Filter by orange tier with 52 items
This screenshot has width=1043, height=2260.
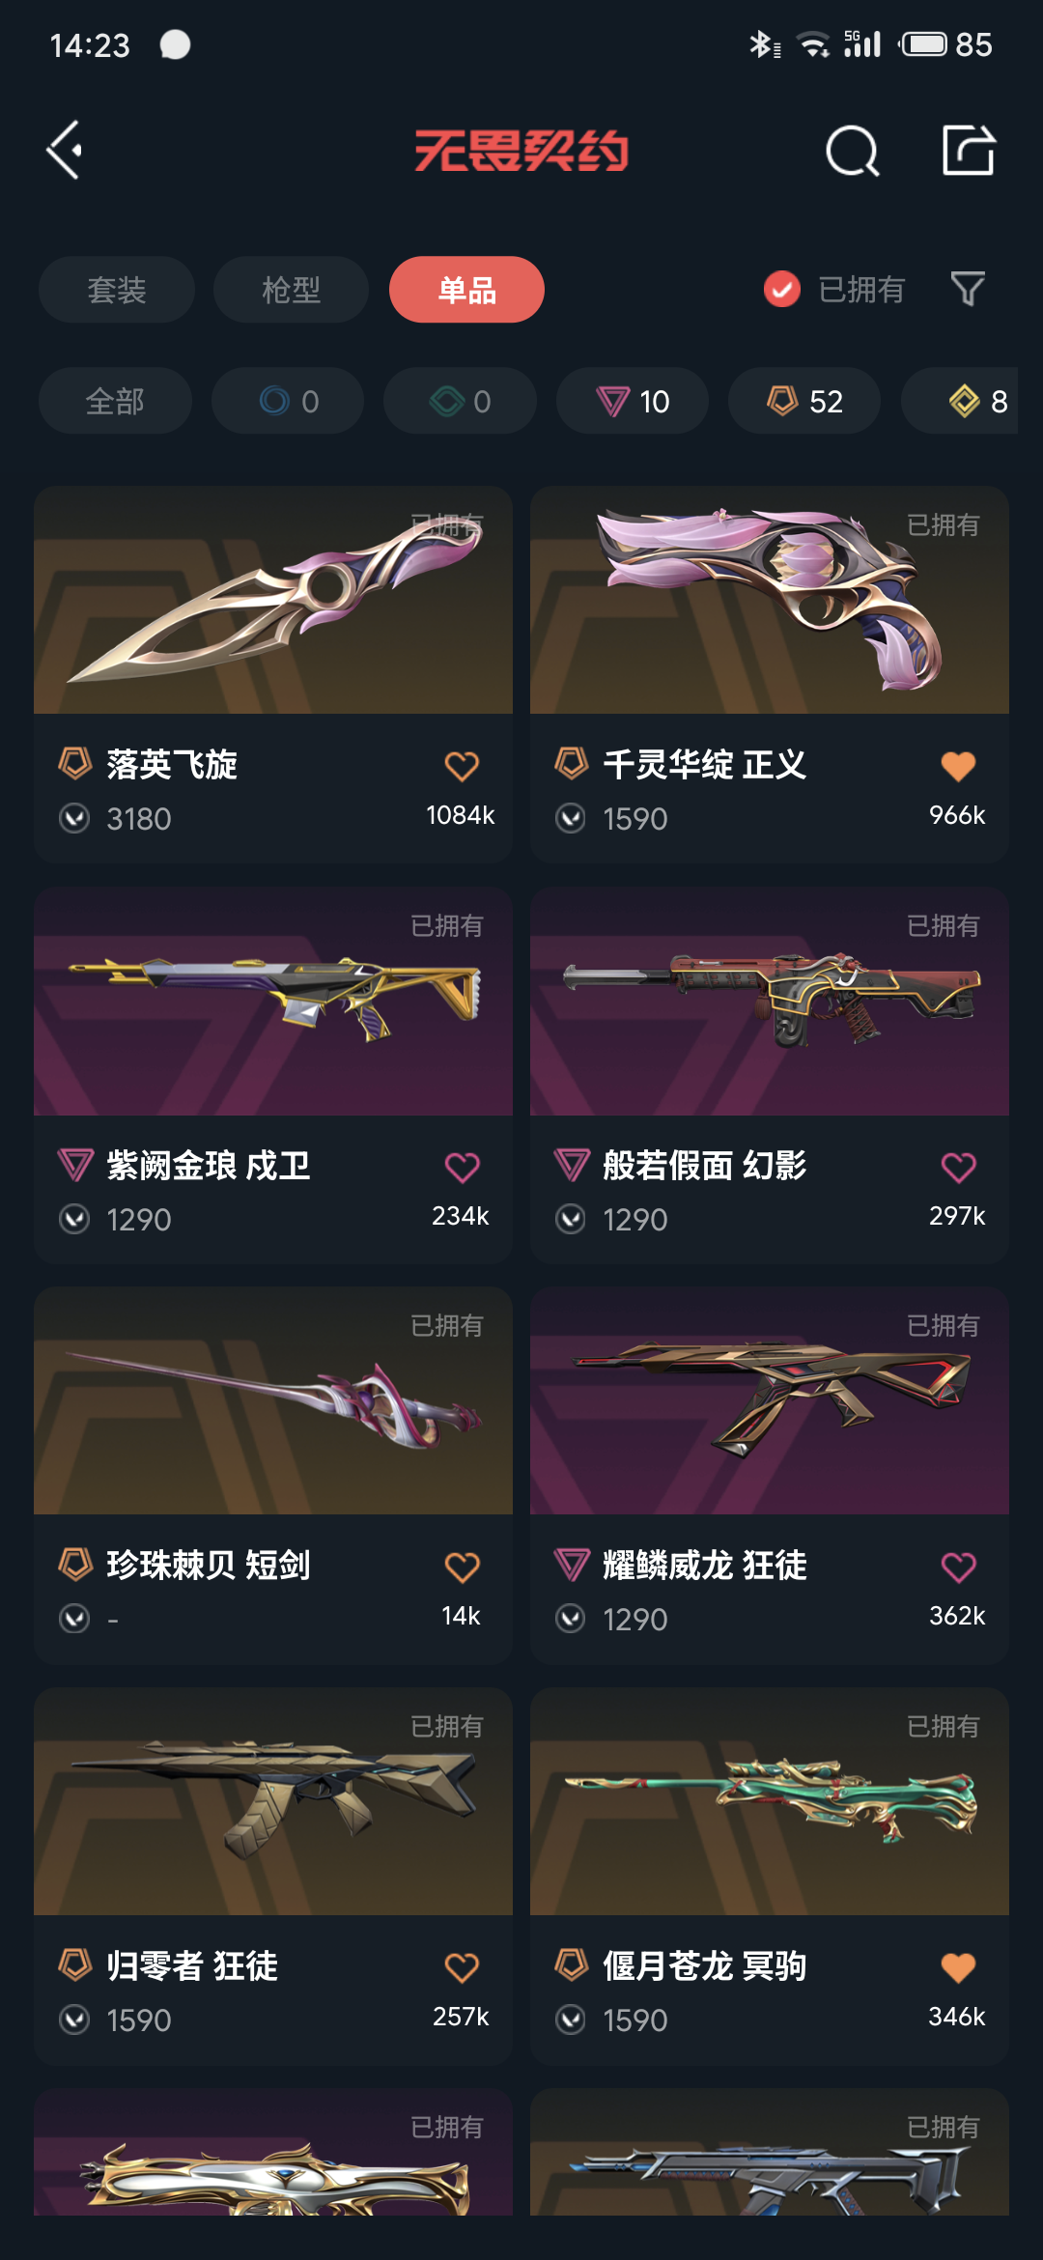[804, 401]
